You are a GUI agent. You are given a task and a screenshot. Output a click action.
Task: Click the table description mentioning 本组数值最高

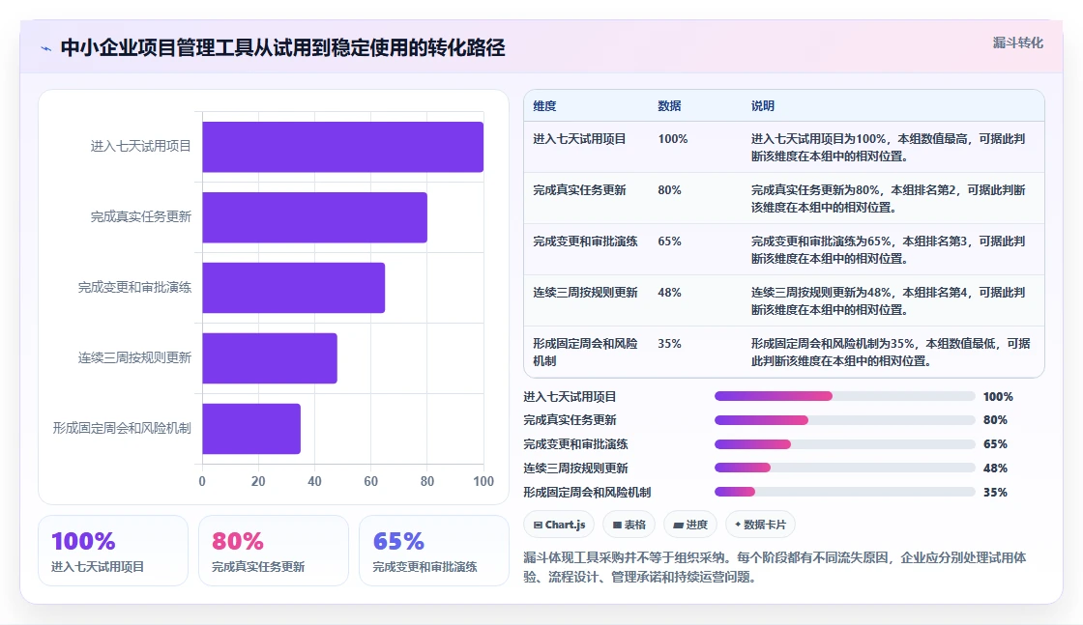coord(889,148)
